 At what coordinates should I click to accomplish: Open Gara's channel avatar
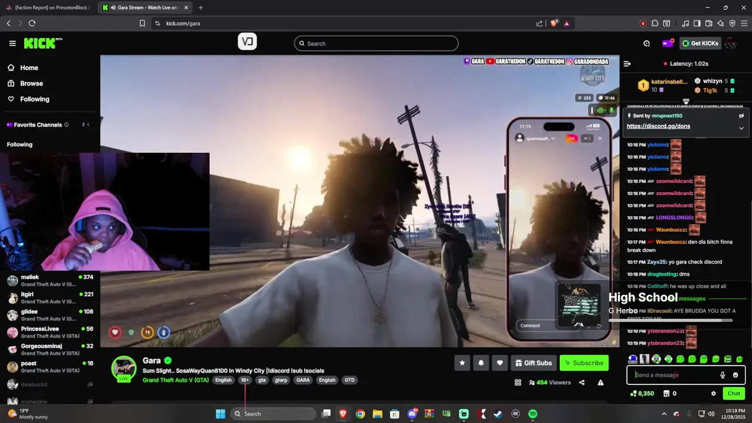[124, 368]
